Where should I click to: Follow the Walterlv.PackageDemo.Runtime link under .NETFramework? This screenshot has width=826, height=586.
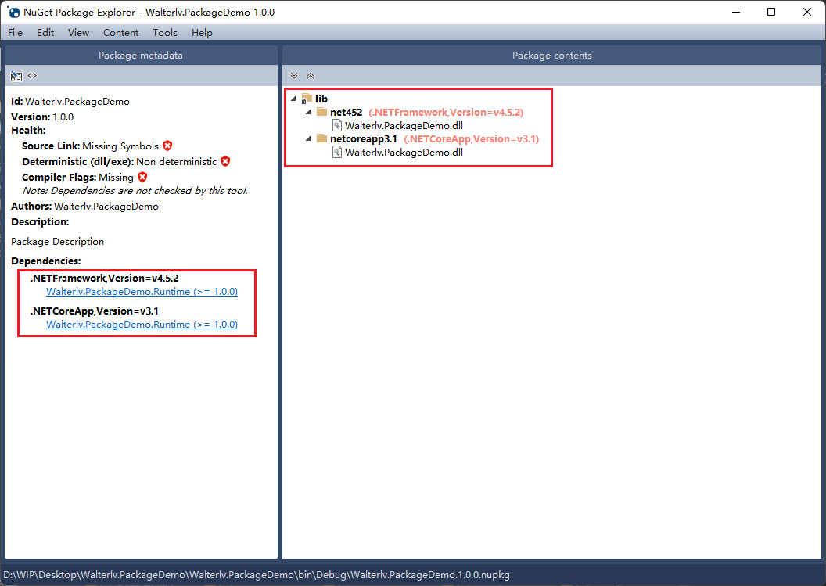pos(142,291)
